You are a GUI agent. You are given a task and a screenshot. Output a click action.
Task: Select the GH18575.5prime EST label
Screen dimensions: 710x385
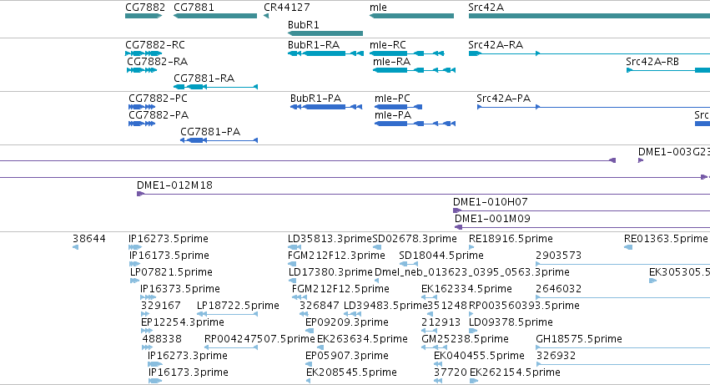(579, 339)
